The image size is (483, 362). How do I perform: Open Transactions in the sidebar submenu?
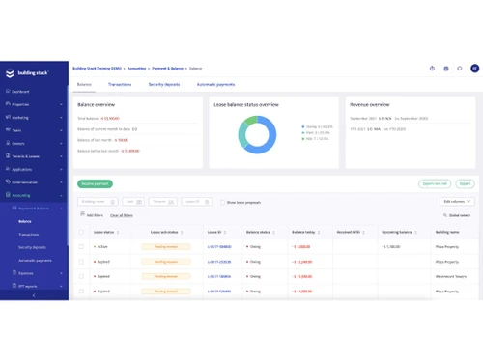(29, 235)
